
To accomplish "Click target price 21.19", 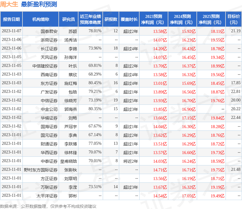I will pos(236,31).
